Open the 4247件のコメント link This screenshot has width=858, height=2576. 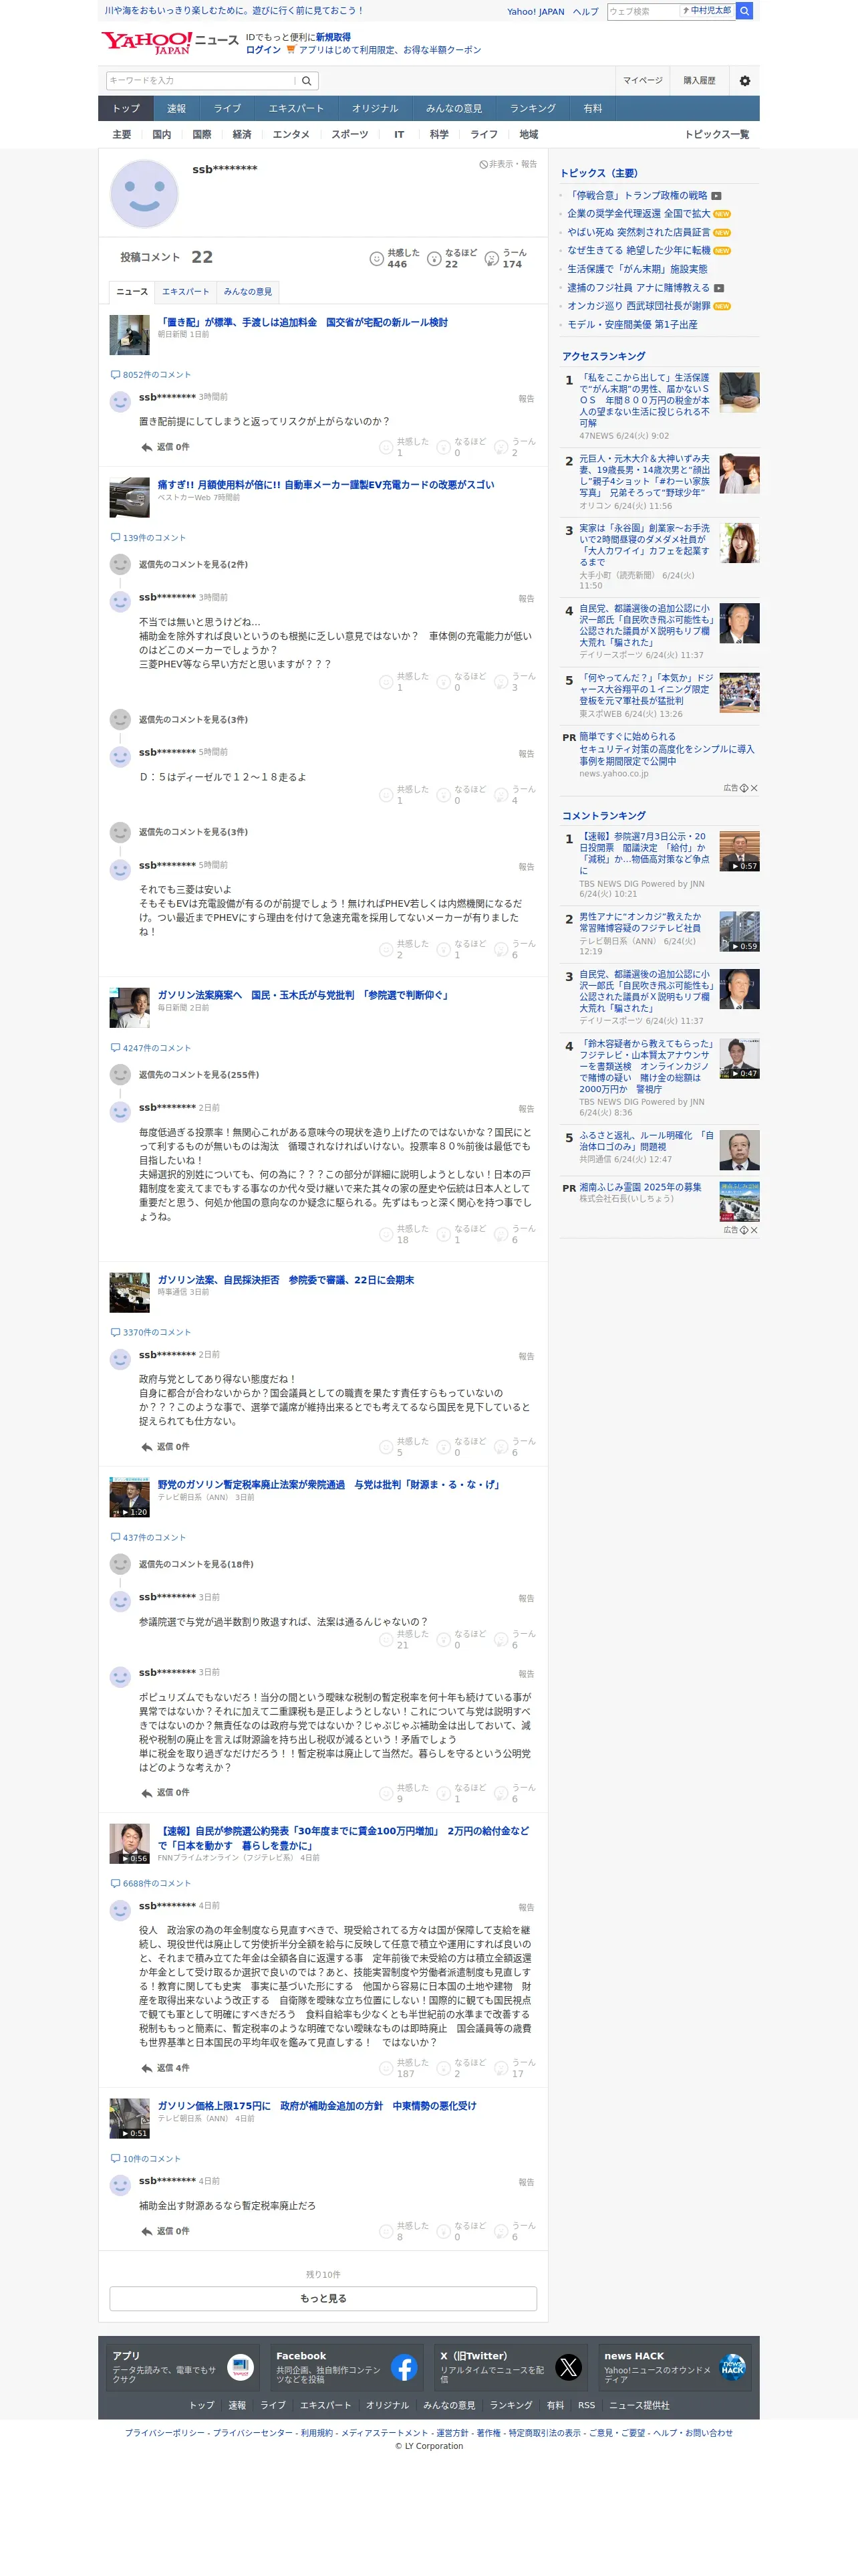[x=157, y=1048]
